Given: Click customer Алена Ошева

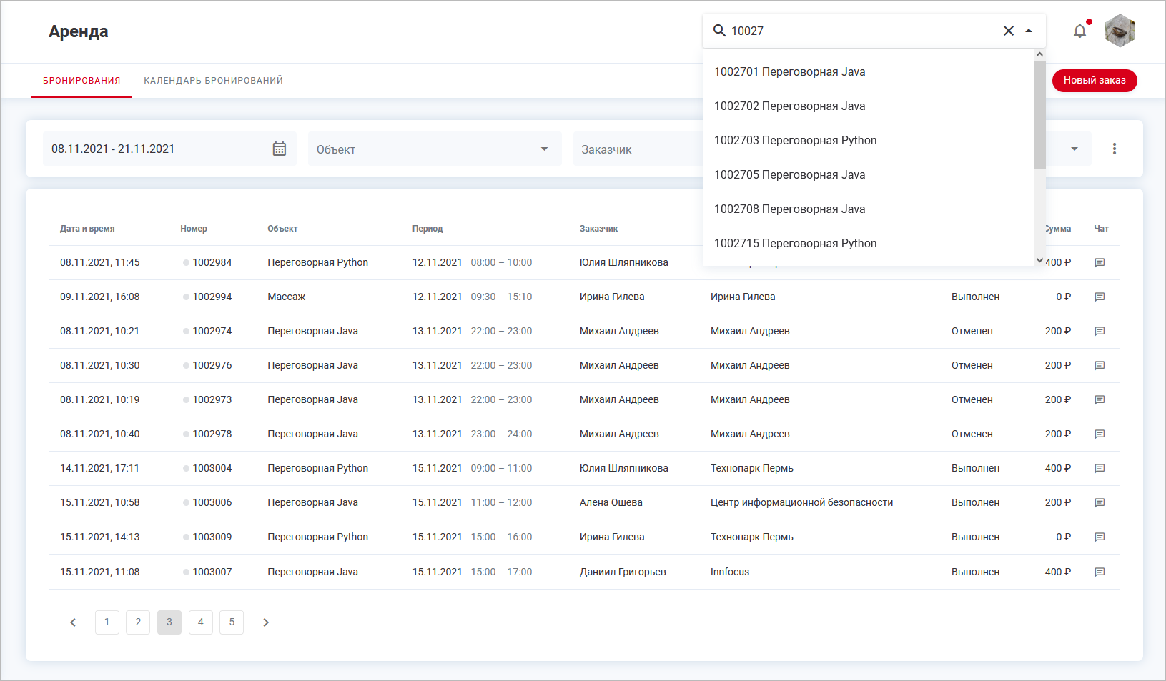Looking at the screenshot, I should click(611, 502).
